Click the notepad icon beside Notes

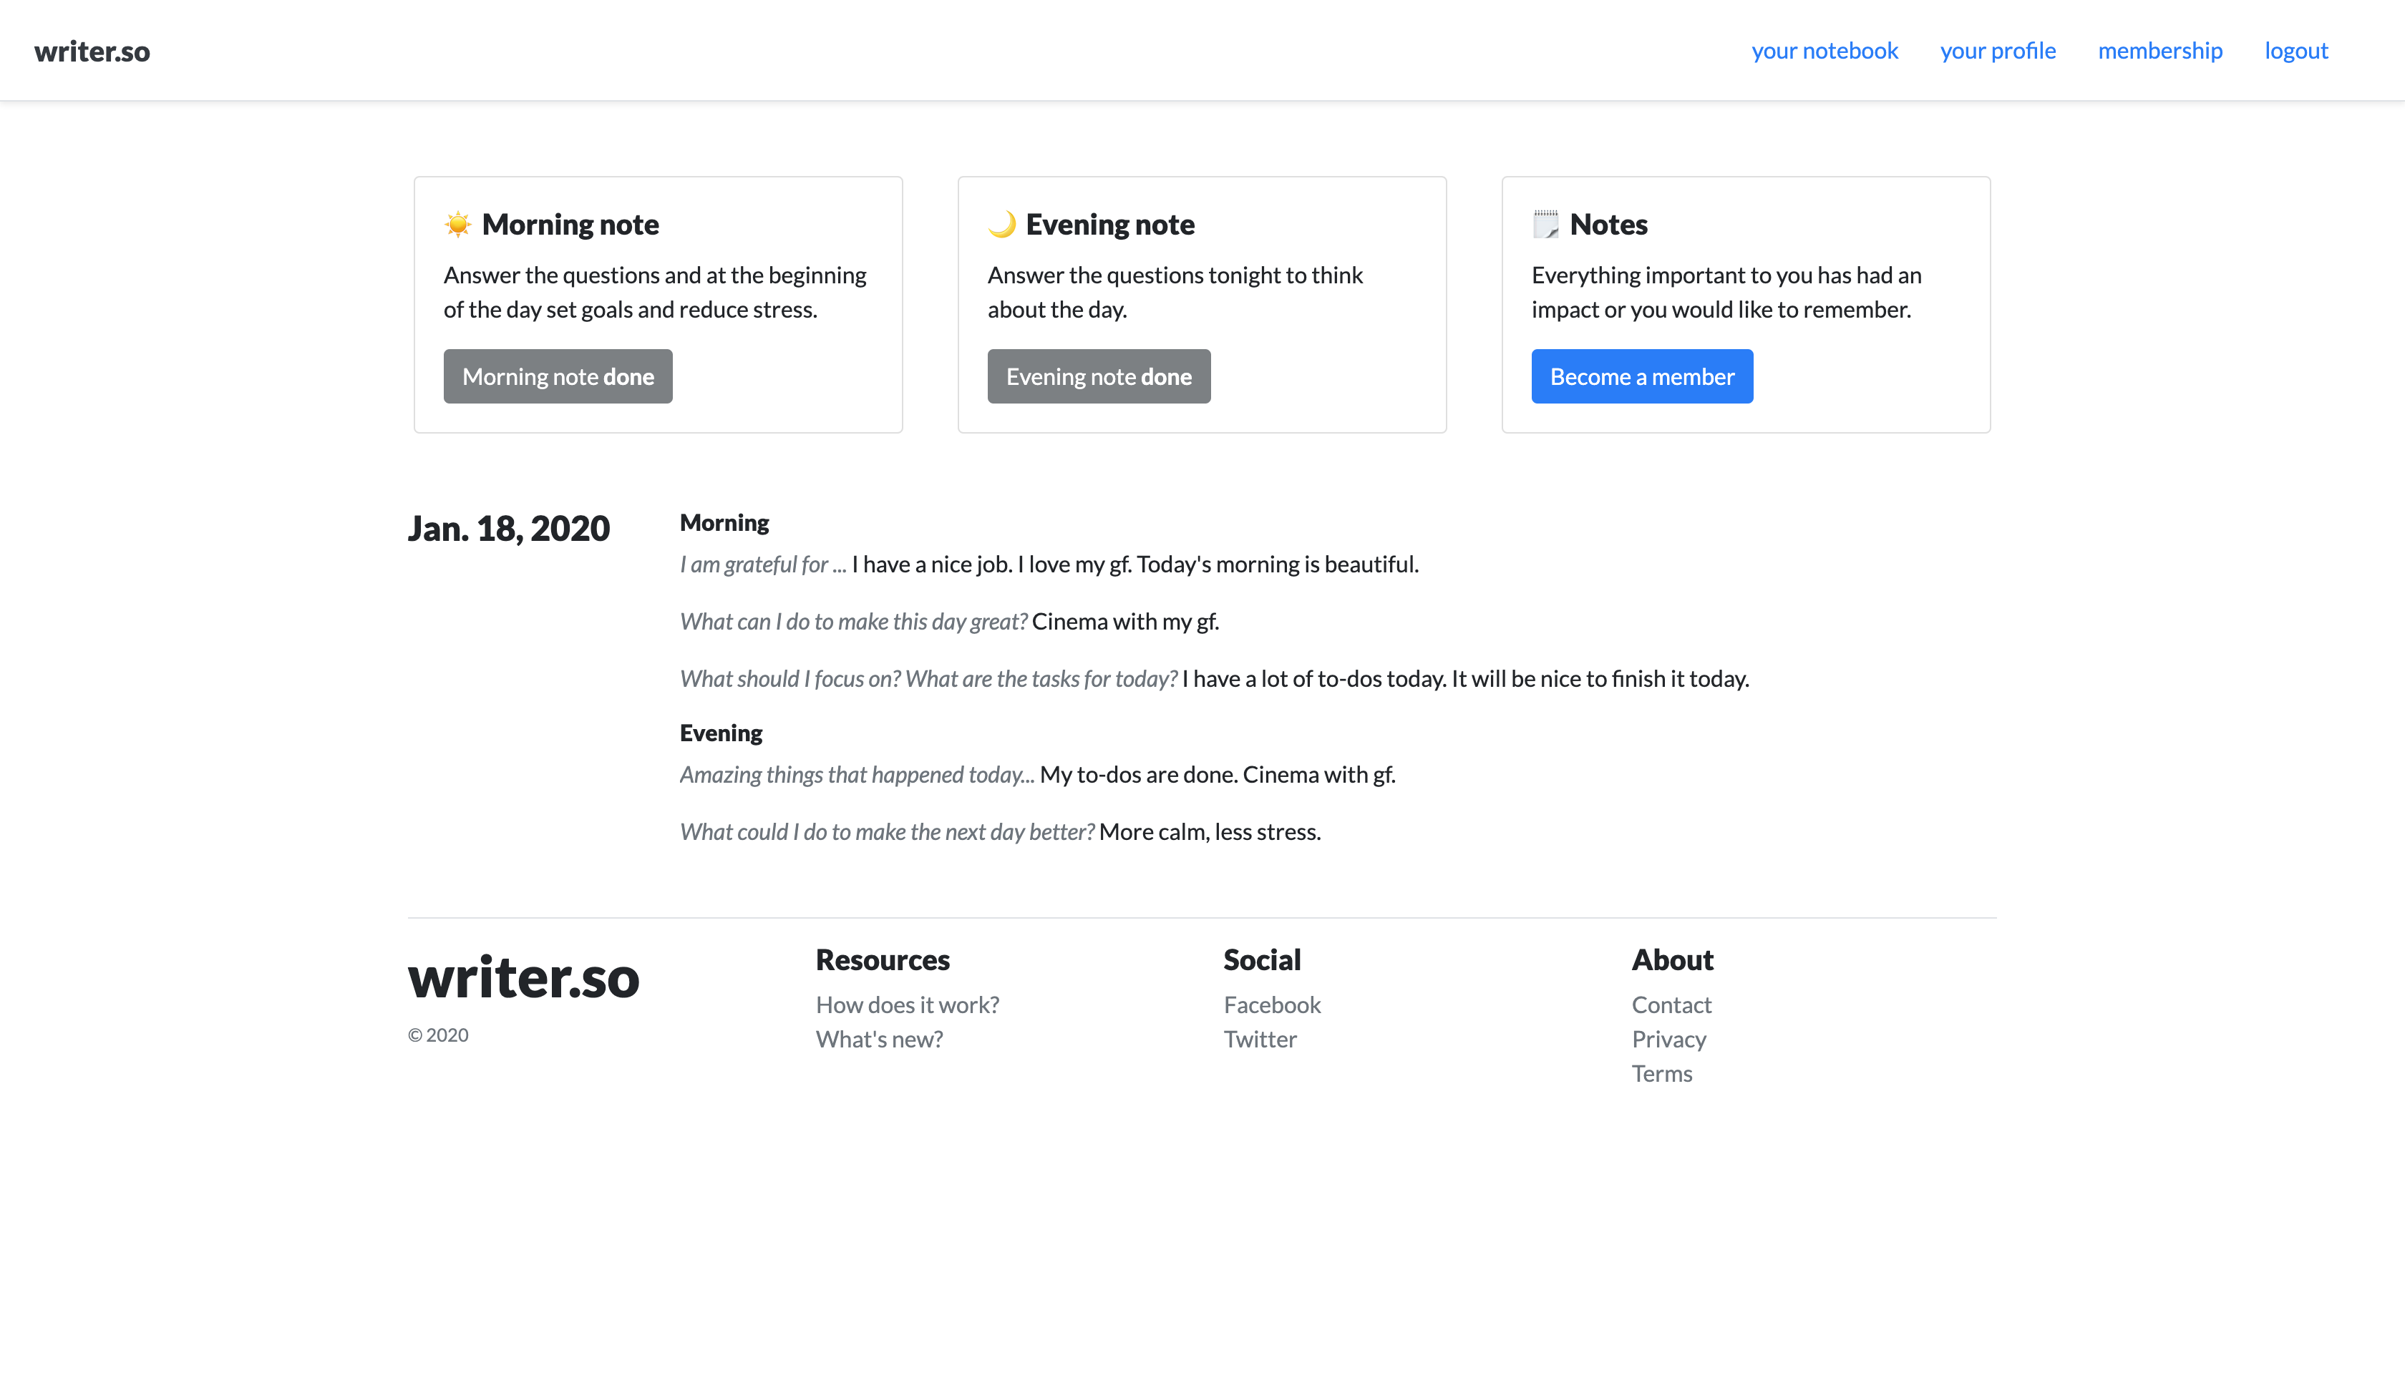pyautogui.click(x=1545, y=224)
